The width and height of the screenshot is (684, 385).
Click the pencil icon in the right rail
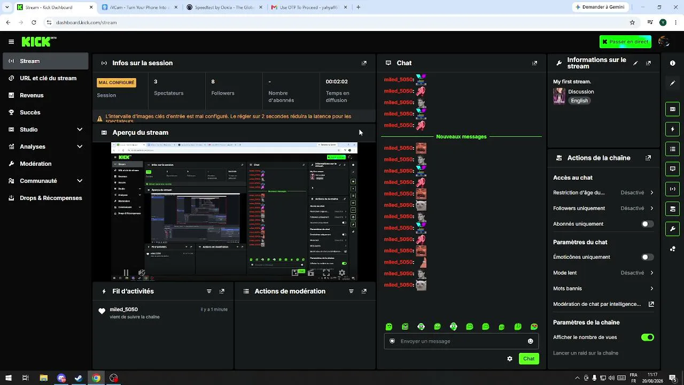pyautogui.click(x=672, y=83)
